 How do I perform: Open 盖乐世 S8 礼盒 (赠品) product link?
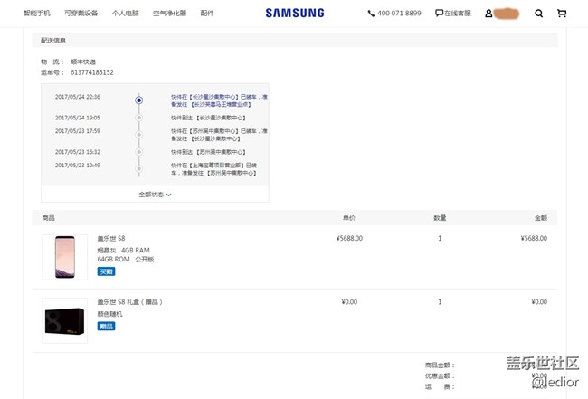coord(129,302)
